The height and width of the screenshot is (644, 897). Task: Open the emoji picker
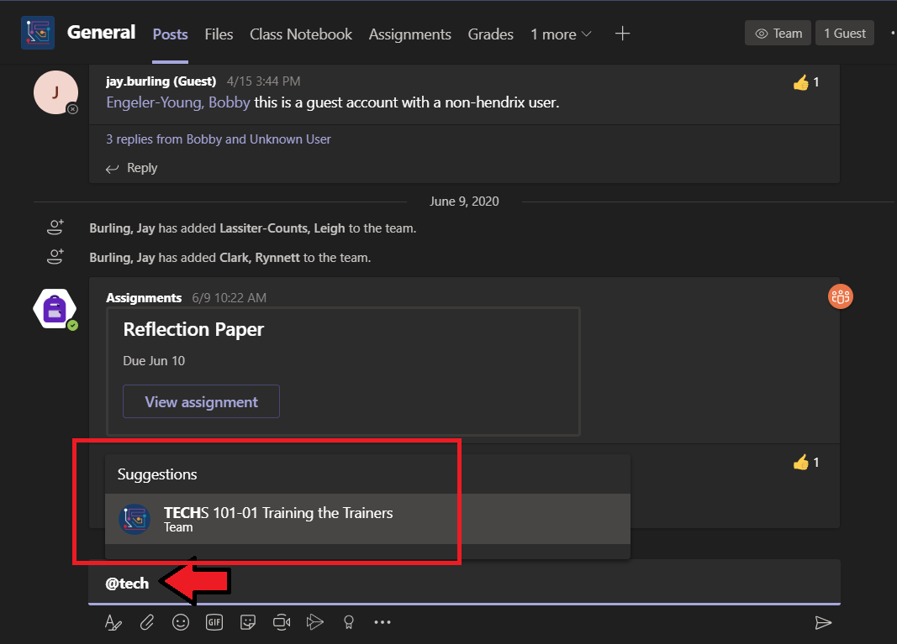[181, 622]
